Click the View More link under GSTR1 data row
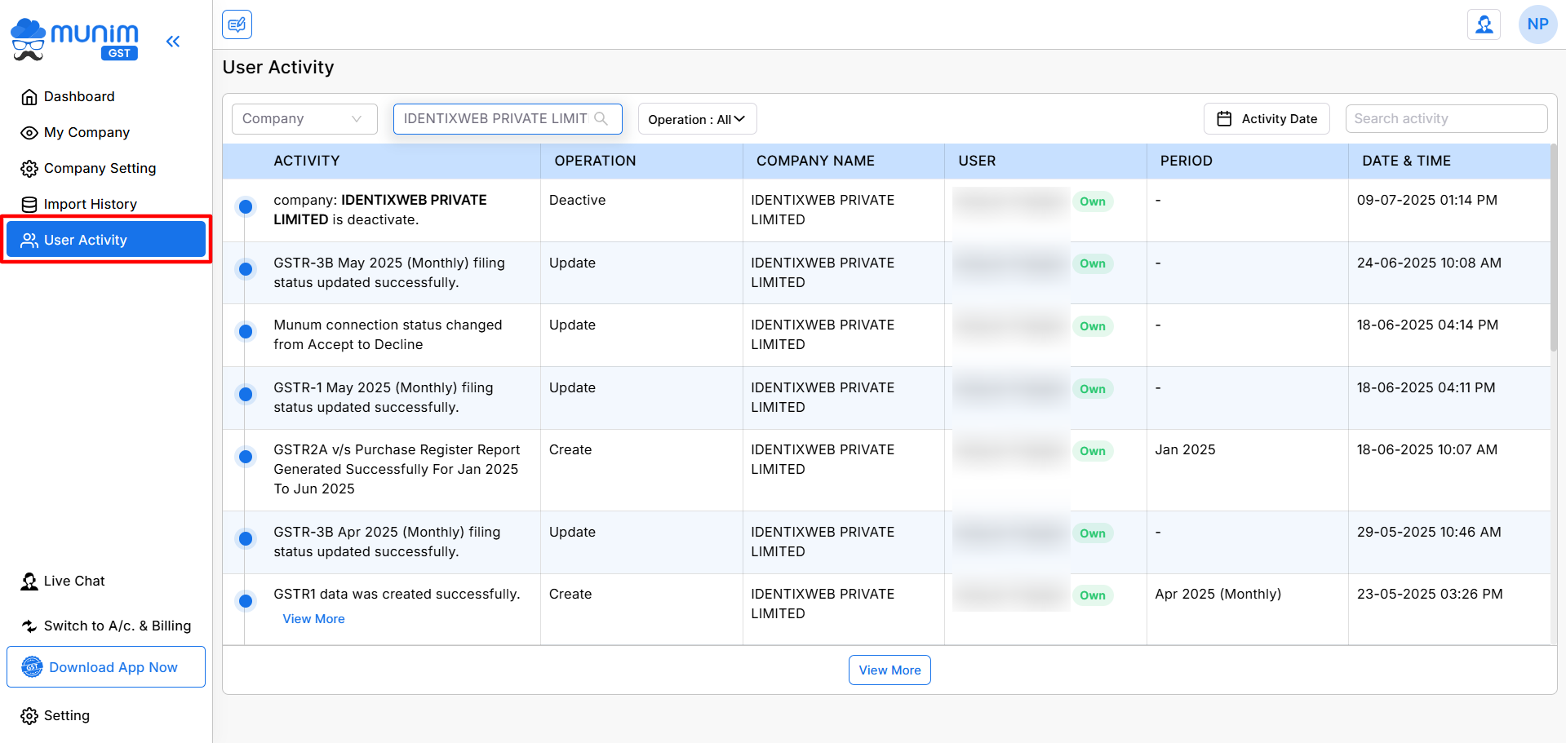Image resolution: width=1566 pixels, height=743 pixels. point(313,619)
